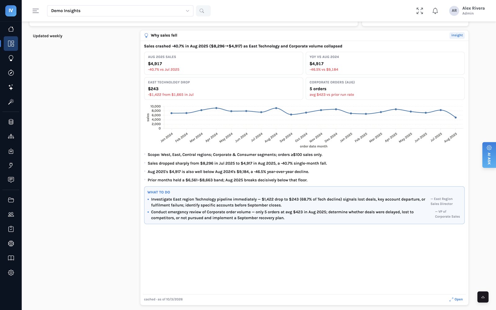Screen dimensions: 496x310
Task: Click the Updated weekly label
Action: pyautogui.click(x=47, y=36)
